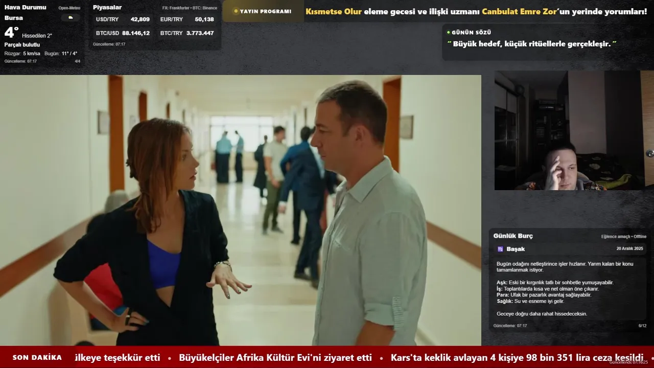
Task: Click the main drama video frame
Action: 241,211
